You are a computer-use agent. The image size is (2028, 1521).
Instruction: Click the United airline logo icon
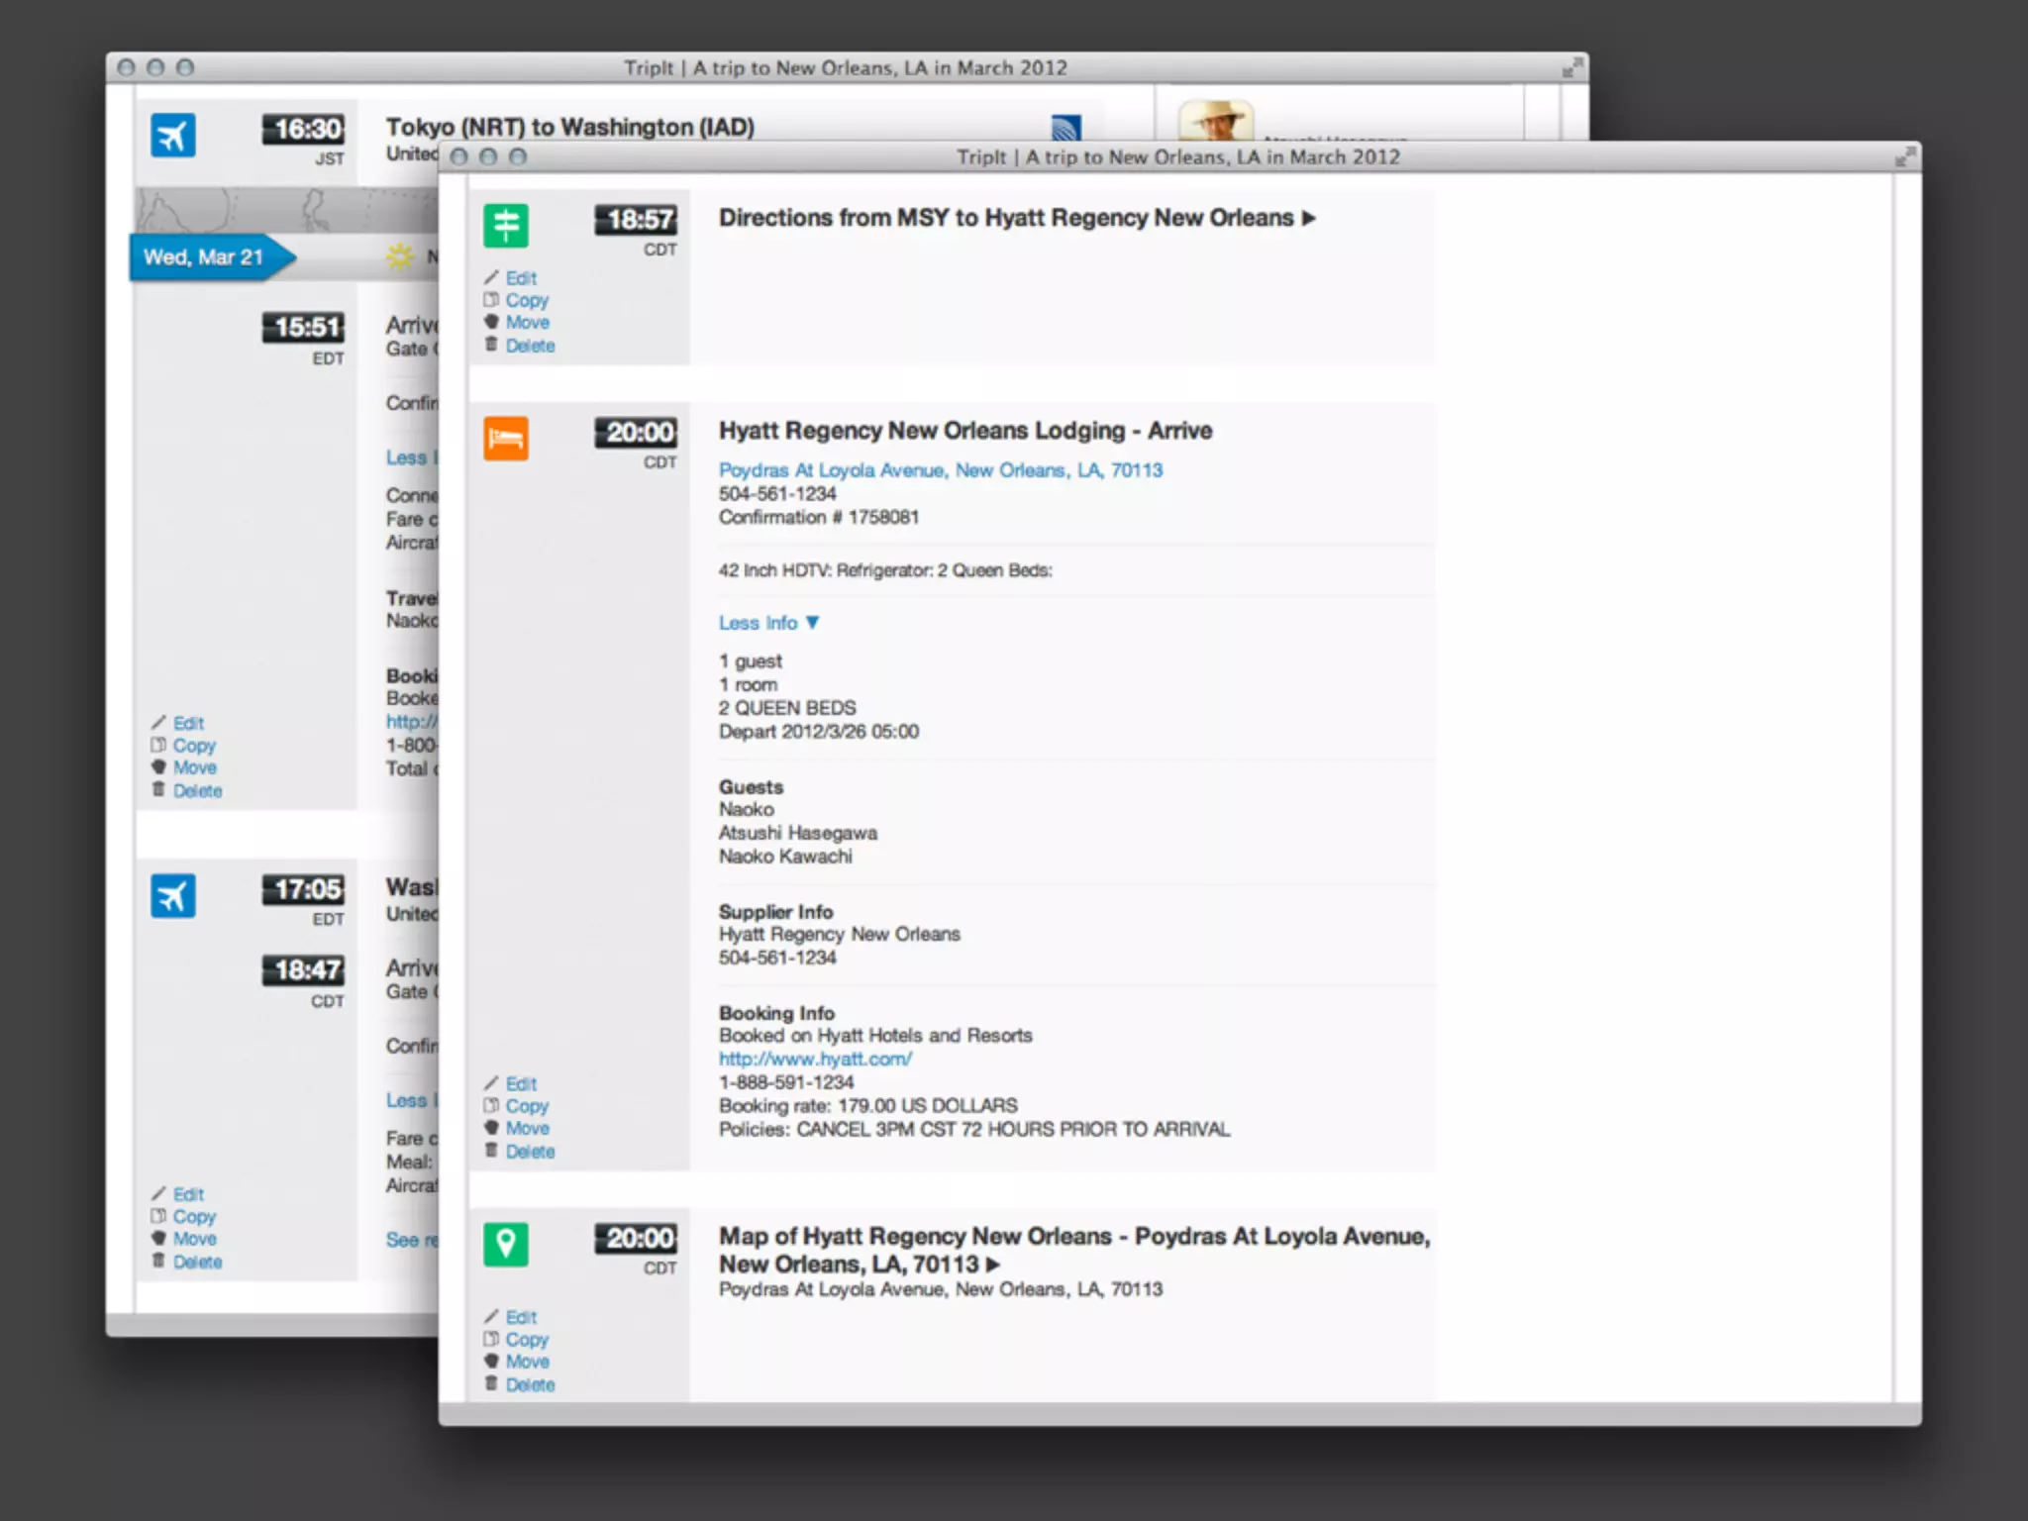coord(1065,128)
